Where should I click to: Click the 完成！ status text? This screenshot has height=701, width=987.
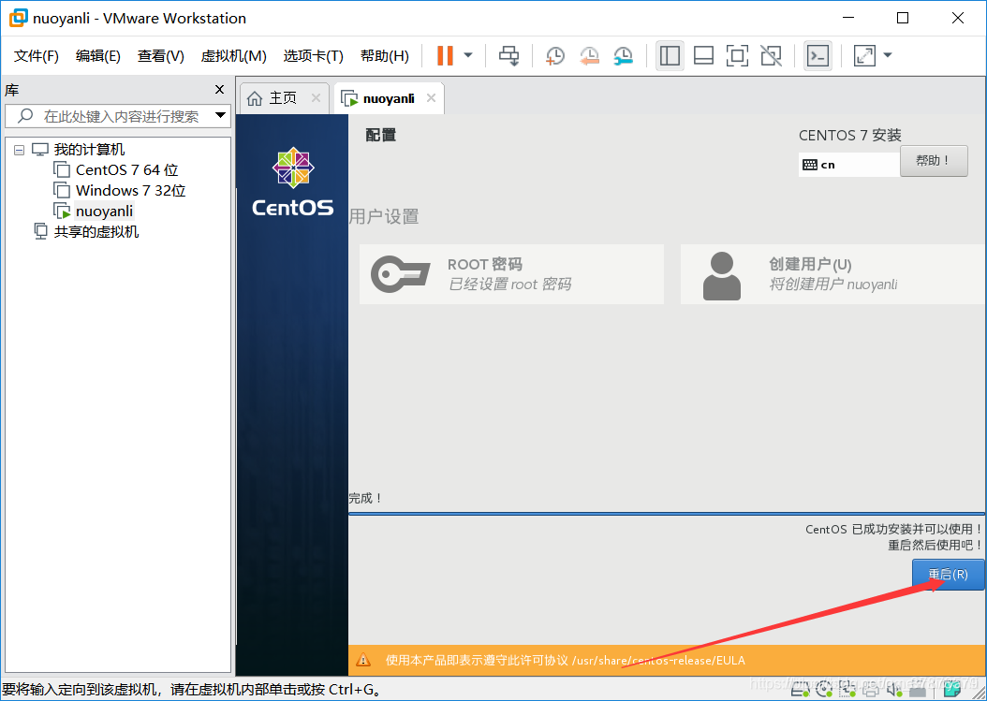(x=366, y=499)
